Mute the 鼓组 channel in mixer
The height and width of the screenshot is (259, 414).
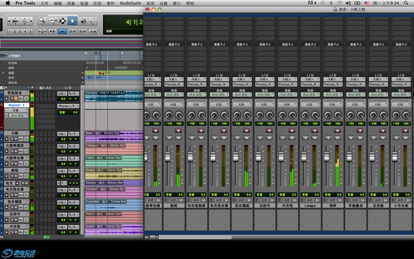coord(179,138)
